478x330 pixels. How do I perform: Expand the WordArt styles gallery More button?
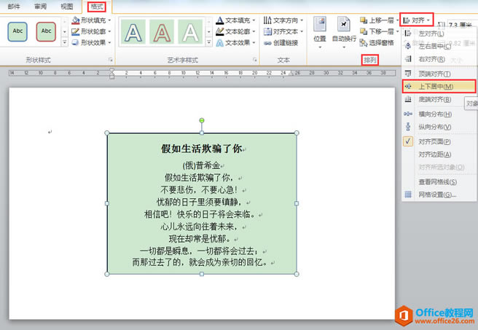click(209, 42)
